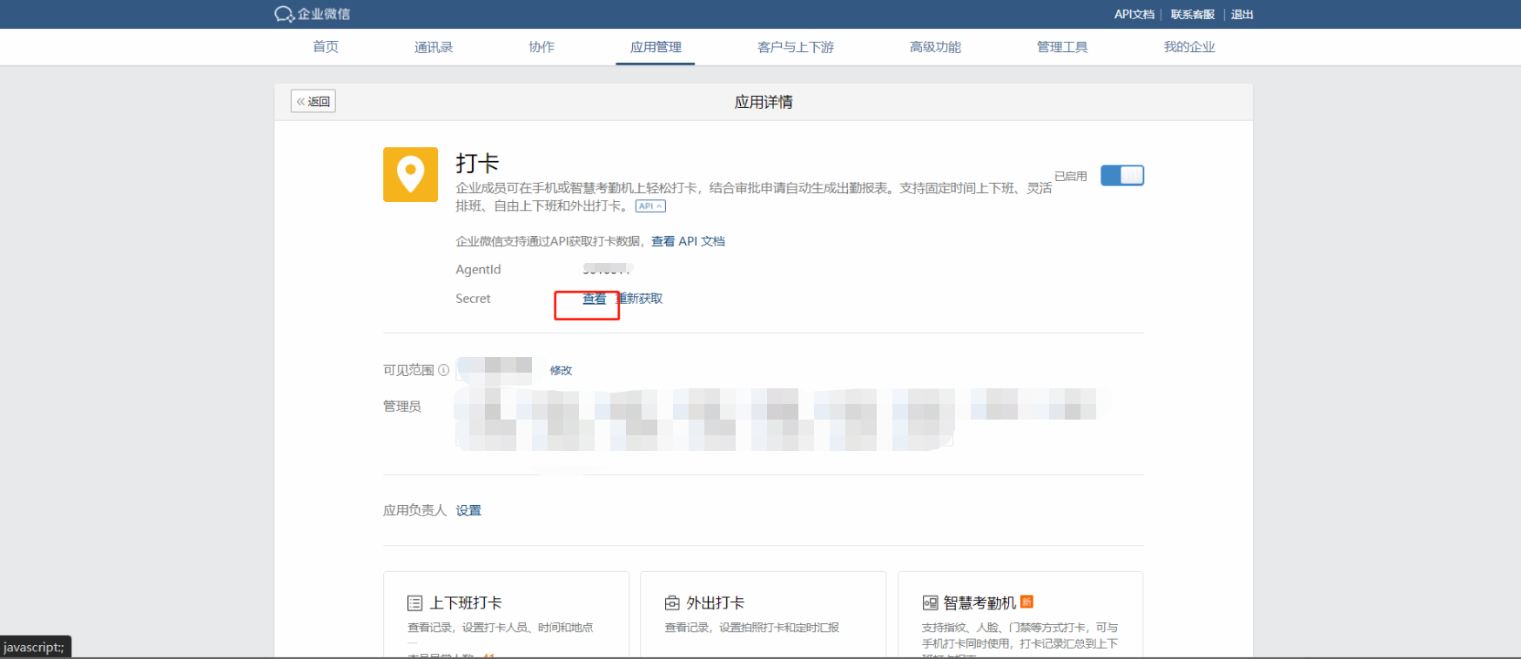Click the orange 新 badge by 智慧考勤机

[1026, 602]
